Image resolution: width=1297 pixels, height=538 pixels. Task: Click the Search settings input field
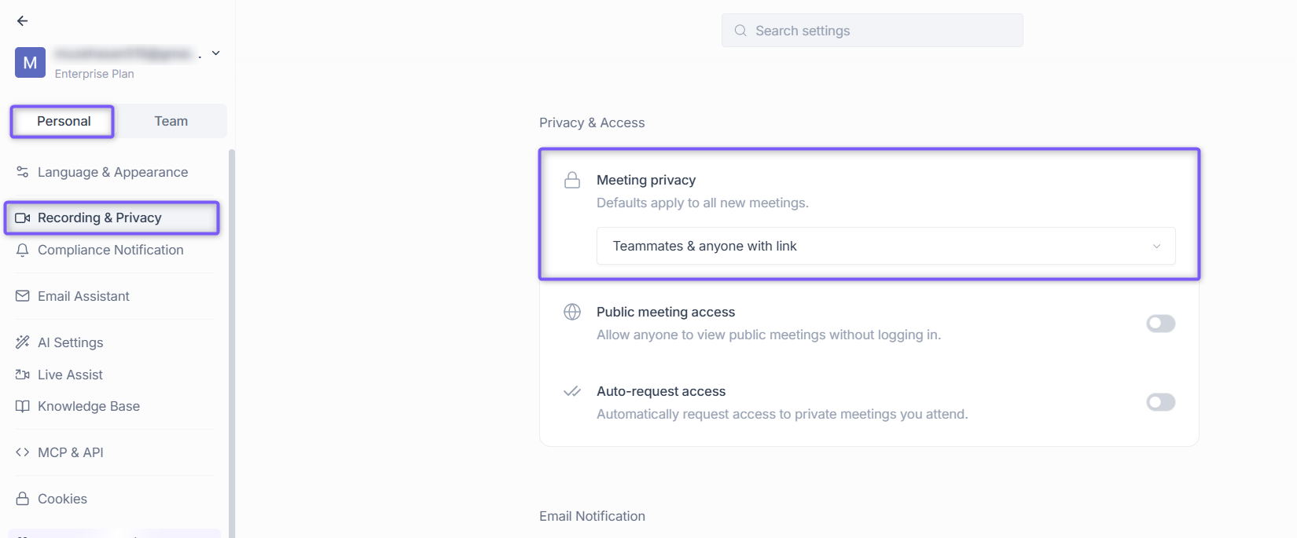pyautogui.click(x=873, y=31)
